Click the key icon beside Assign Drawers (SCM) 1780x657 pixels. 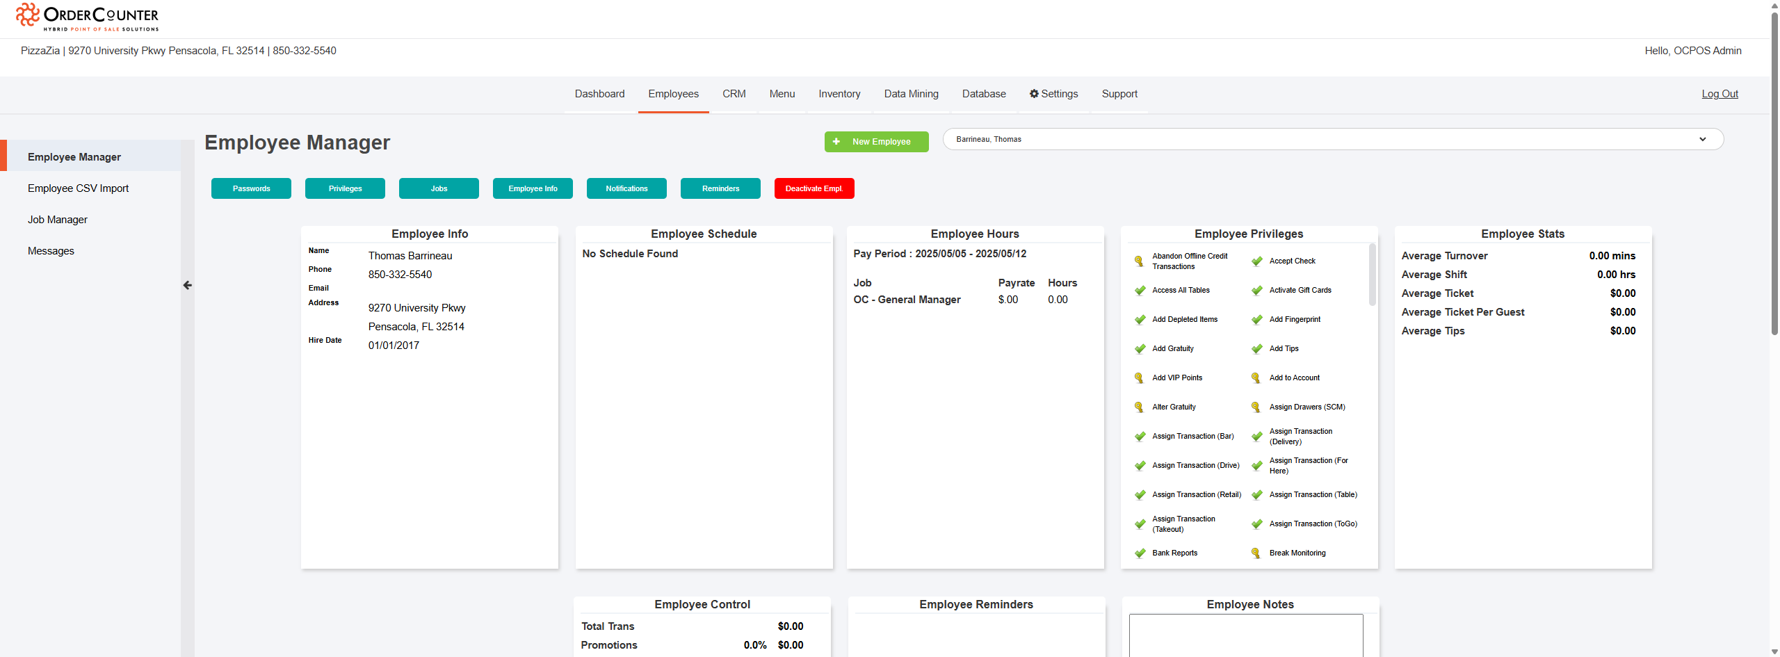point(1256,407)
